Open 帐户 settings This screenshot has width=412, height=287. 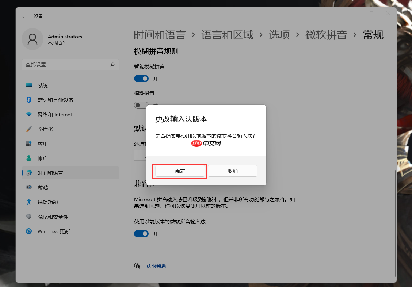click(29, 158)
